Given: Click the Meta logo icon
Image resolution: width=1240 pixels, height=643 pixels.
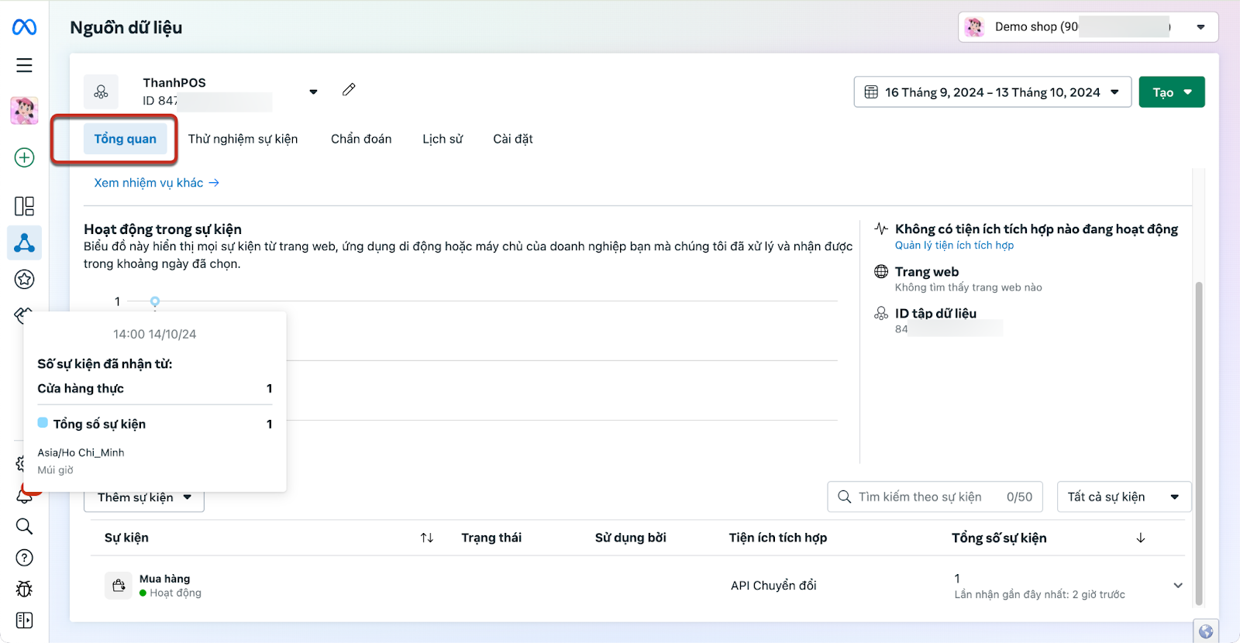Looking at the screenshot, I should [24, 27].
